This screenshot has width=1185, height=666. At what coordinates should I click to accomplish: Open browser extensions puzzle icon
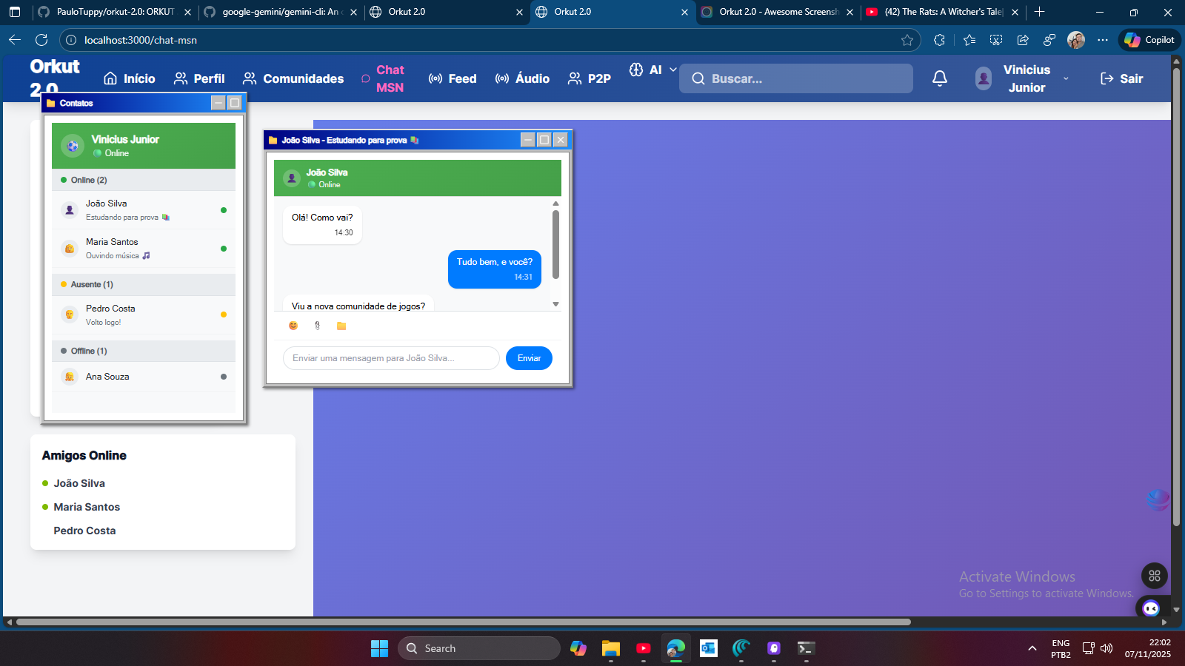point(939,40)
